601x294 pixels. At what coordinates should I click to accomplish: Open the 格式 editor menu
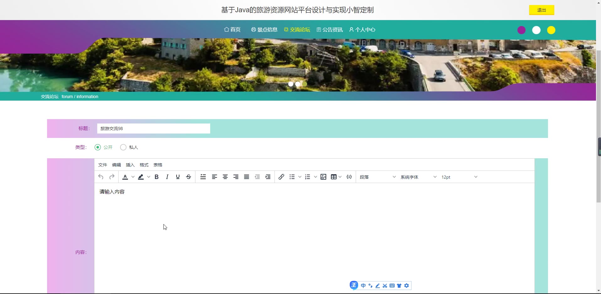(144, 165)
